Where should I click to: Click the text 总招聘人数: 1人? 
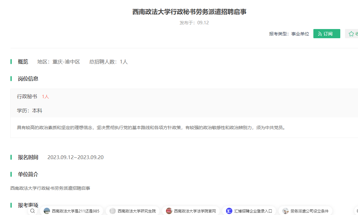coord(109,62)
